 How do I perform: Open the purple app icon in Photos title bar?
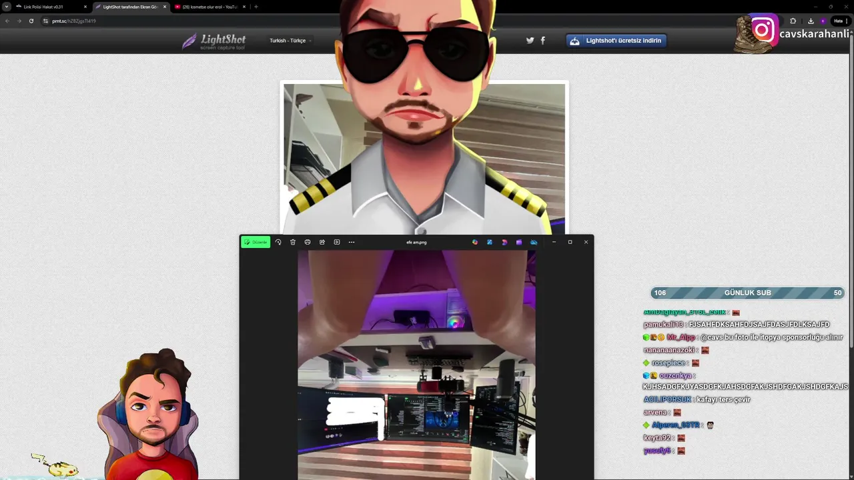pos(519,242)
